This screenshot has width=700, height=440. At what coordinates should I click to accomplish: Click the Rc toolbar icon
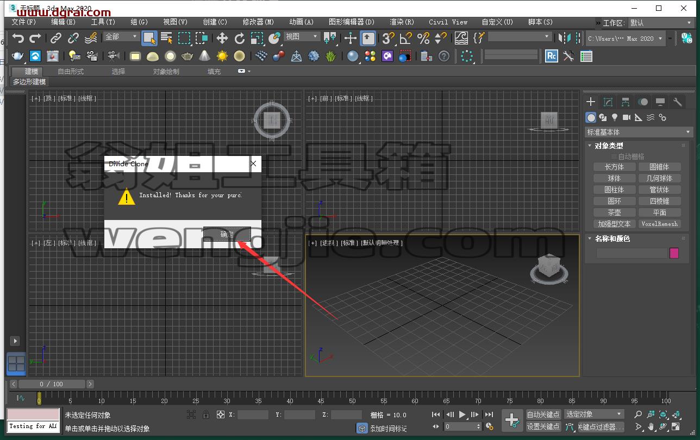pyautogui.click(x=552, y=56)
